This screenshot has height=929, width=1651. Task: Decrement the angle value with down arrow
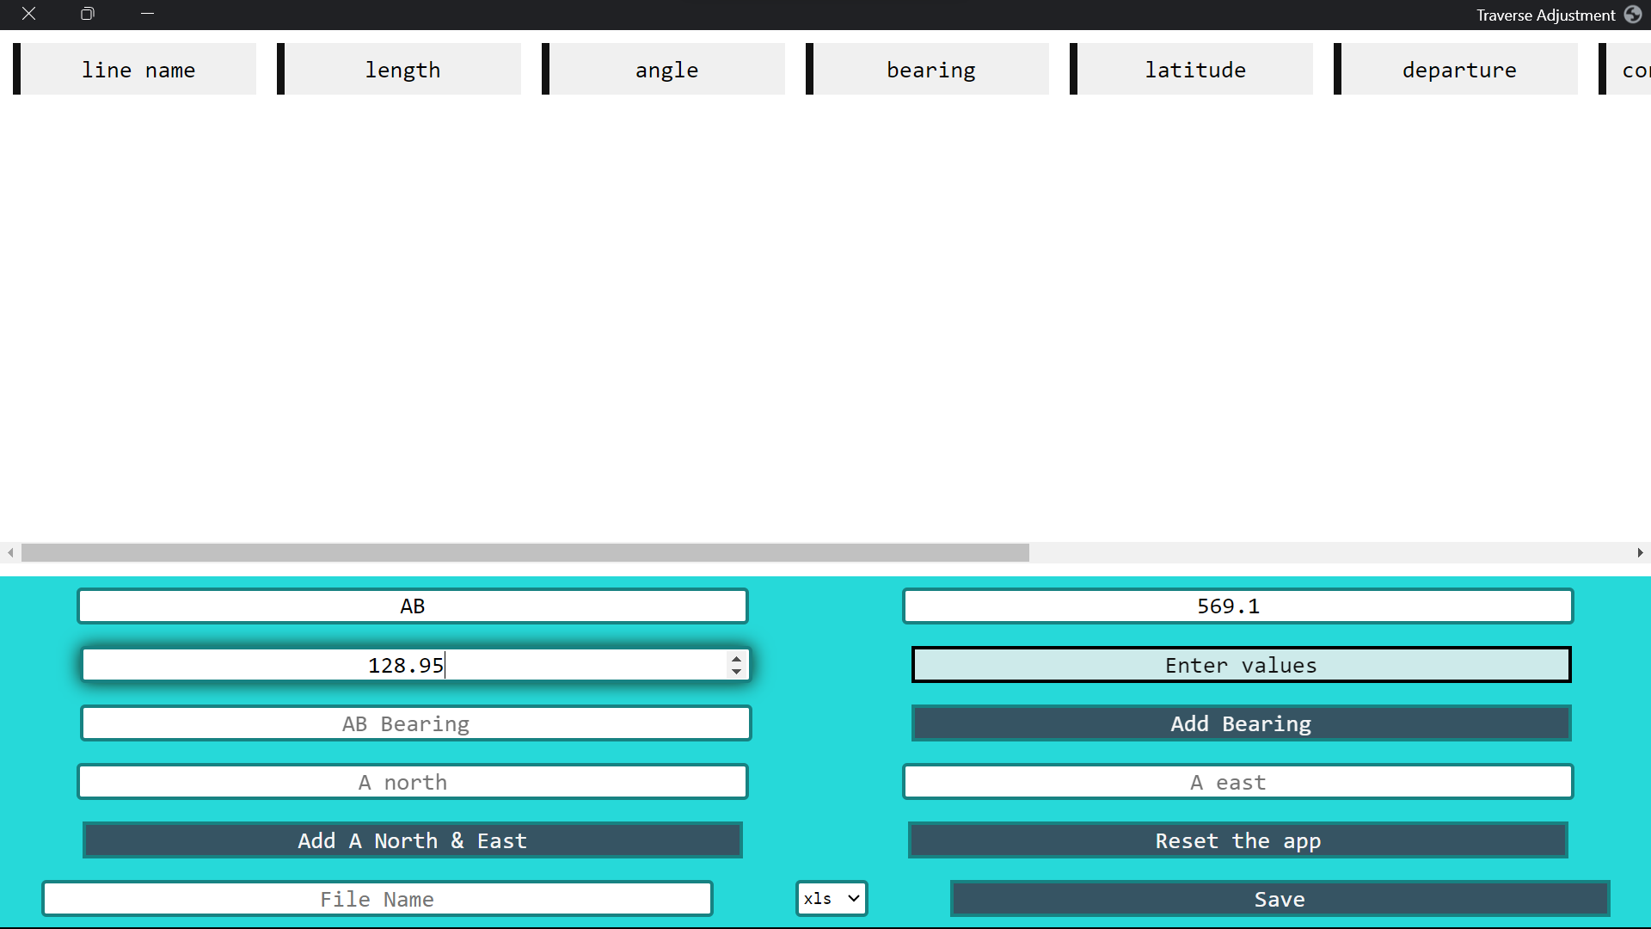coord(736,672)
